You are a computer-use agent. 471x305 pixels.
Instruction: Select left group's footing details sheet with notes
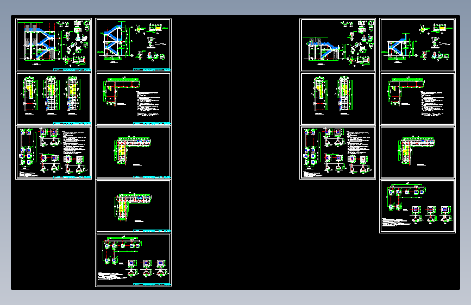[53, 153]
